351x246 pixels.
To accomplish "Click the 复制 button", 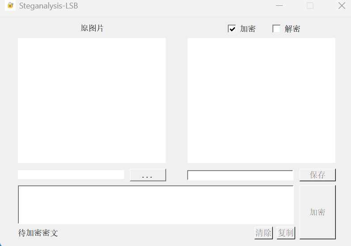I will coord(286,233).
